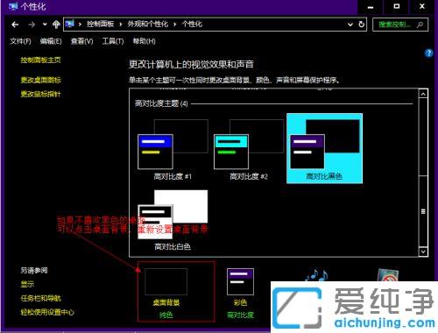438x333 pixels.
Task: Open the 任务栏和导航 link
Action: point(40,298)
